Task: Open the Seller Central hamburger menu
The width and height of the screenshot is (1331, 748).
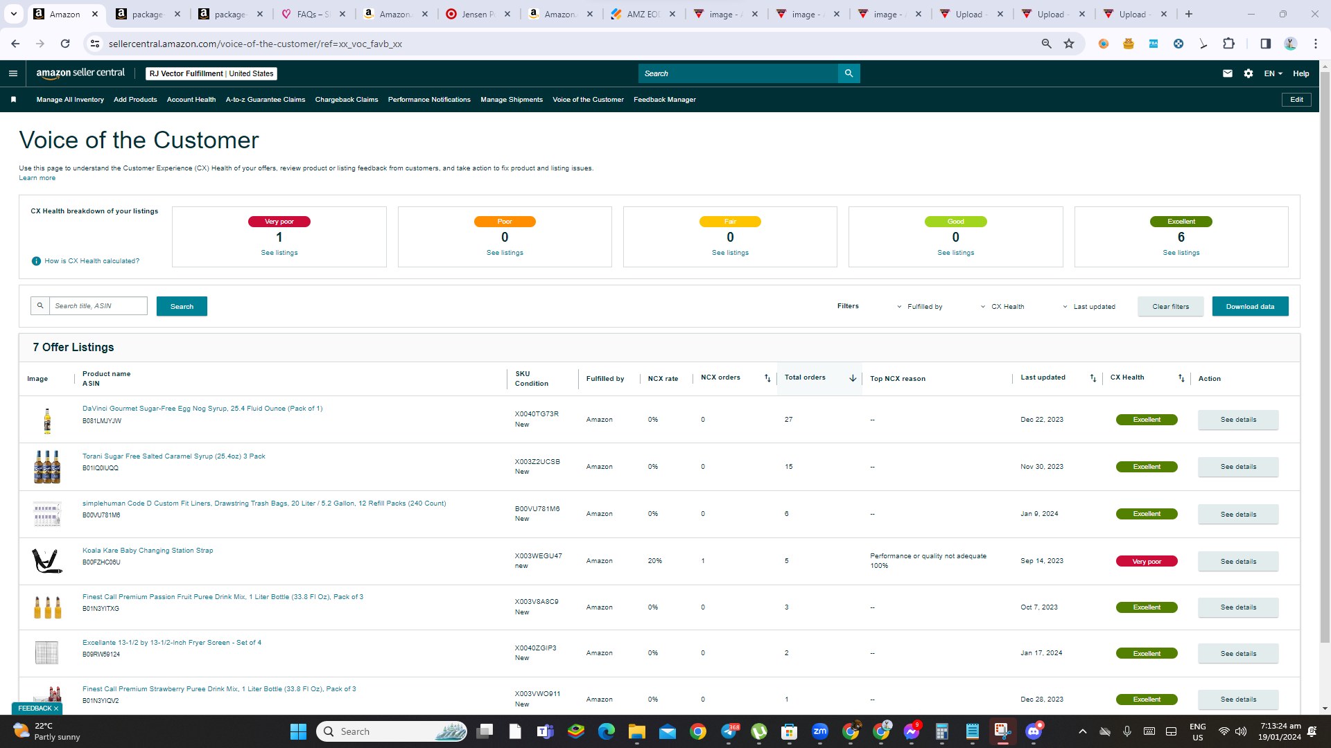Action: [x=13, y=73]
